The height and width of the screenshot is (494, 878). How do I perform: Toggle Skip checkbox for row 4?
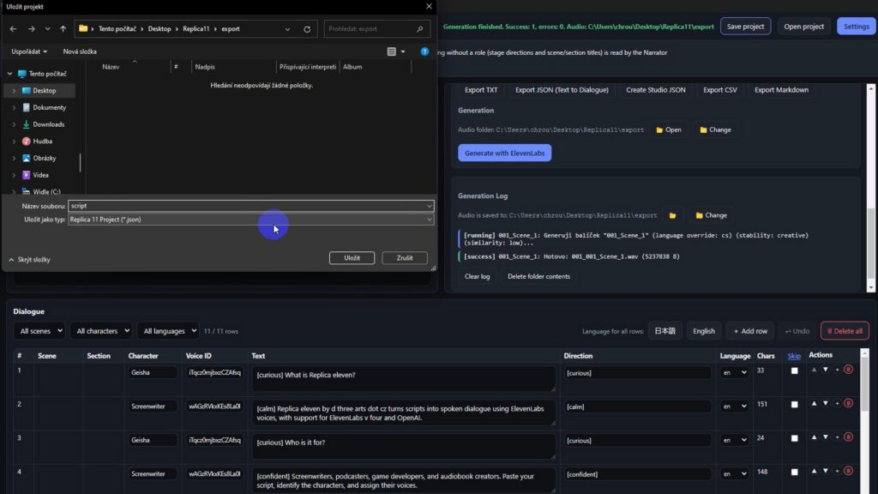pos(794,473)
